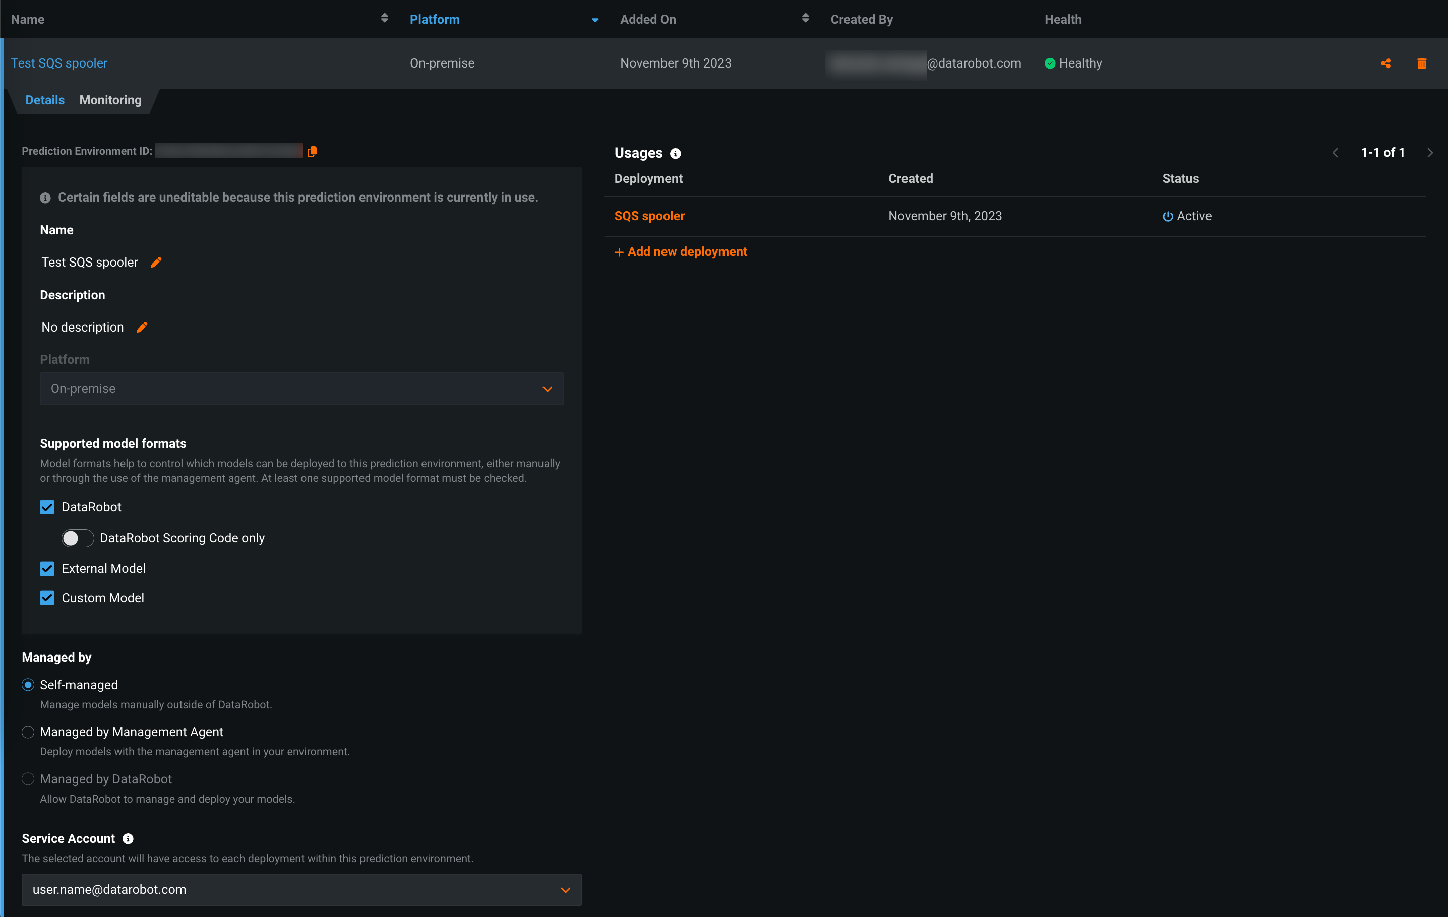The height and width of the screenshot is (917, 1448).
Task: Enable DataRobot Scoring Code only toggle
Action: (78, 538)
